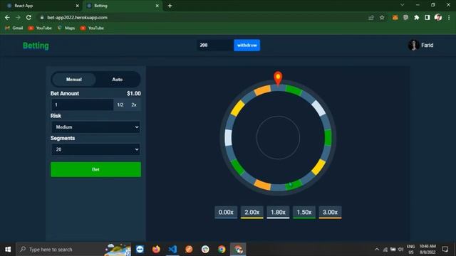Screen dimensions: 456x256
Task: Open the first YouTube bookmark
Action: tap(40, 28)
